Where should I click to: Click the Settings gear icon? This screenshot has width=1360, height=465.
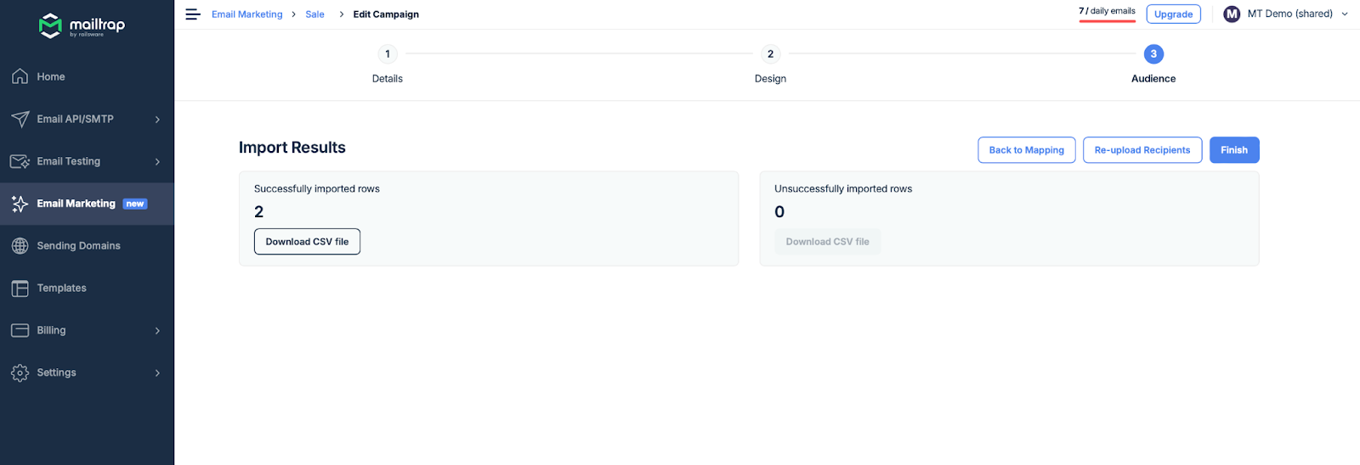[20, 373]
